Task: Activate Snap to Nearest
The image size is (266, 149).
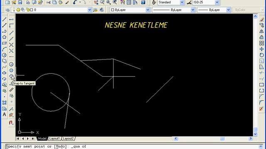Action: tap(11, 109)
